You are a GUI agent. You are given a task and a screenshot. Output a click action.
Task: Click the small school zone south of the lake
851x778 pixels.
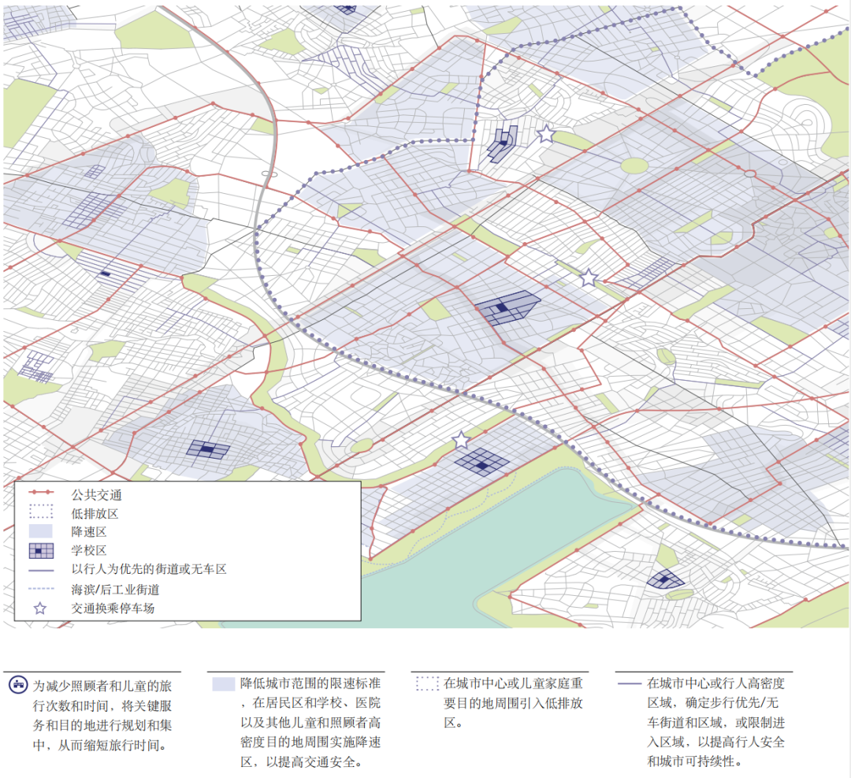(665, 579)
